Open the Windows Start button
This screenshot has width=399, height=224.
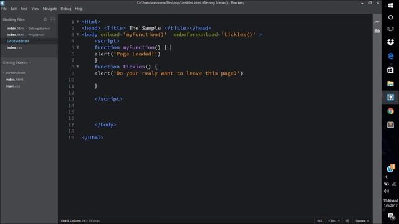tap(390, 6)
